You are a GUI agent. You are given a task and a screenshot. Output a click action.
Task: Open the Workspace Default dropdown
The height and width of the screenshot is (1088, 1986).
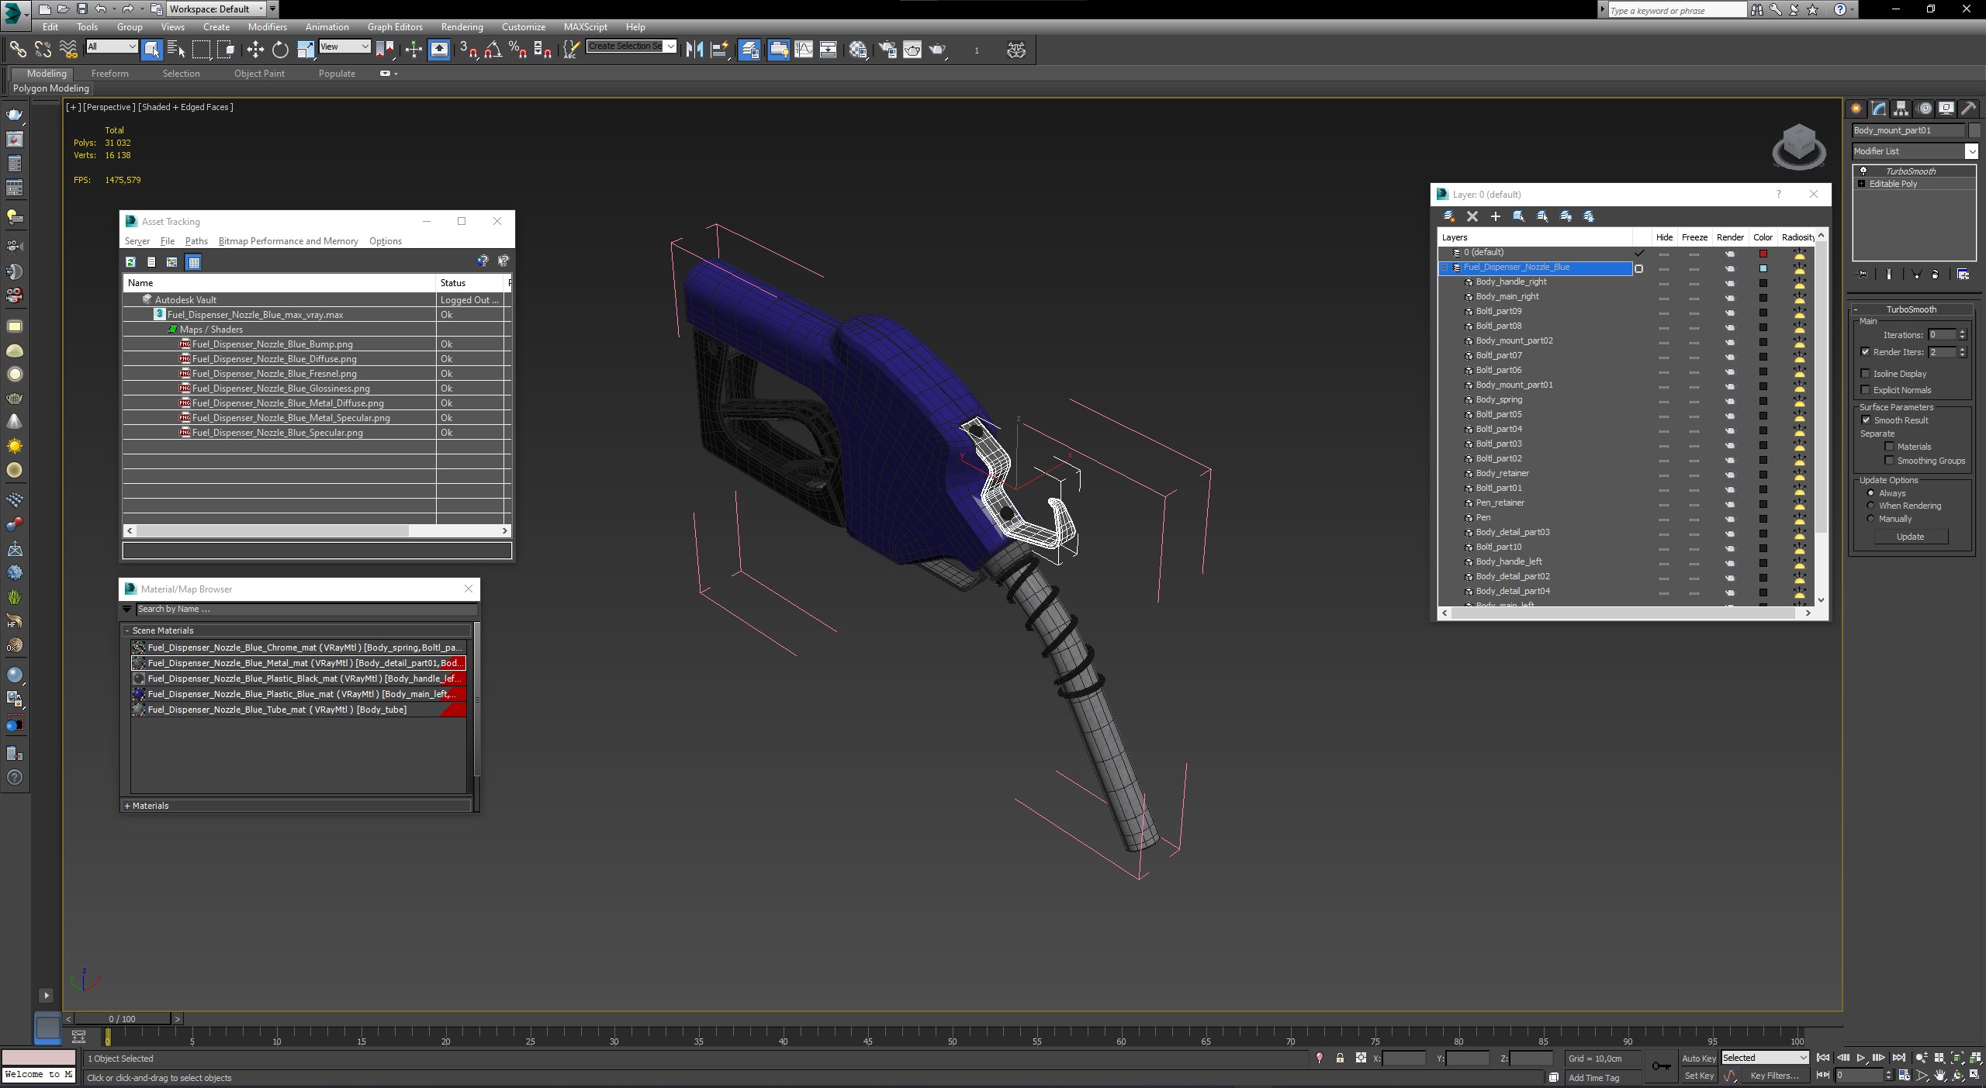216,9
